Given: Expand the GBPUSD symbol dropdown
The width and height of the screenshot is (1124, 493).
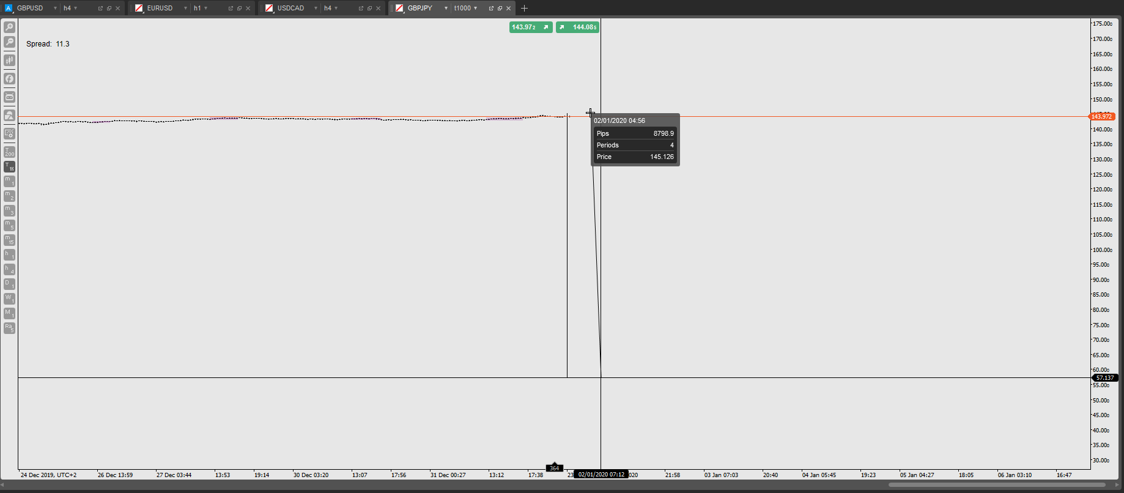Looking at the screenshot, I should (55, 8).
